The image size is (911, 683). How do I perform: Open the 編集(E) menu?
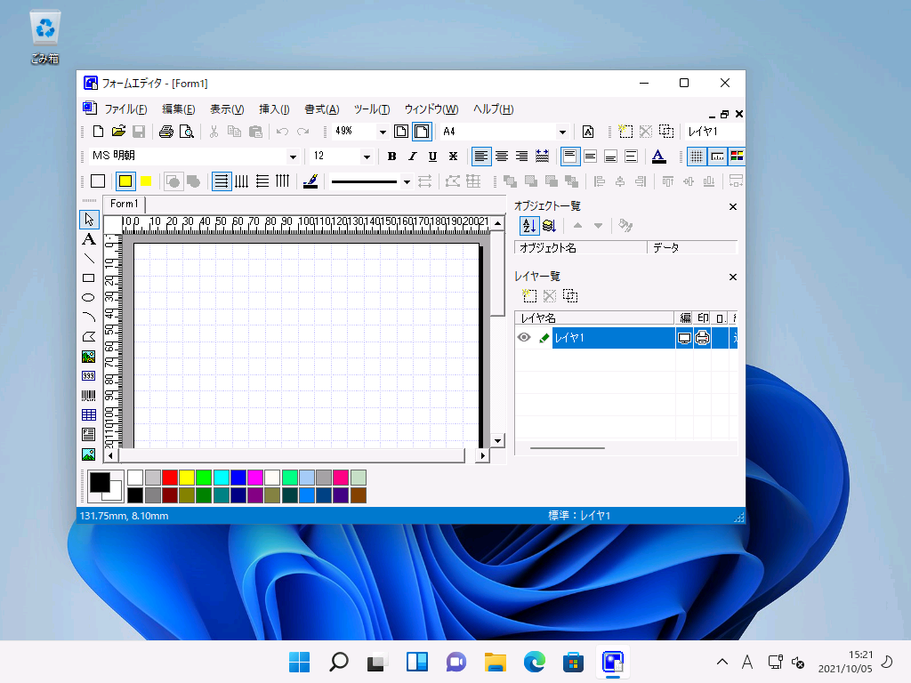tap(178, 109)
